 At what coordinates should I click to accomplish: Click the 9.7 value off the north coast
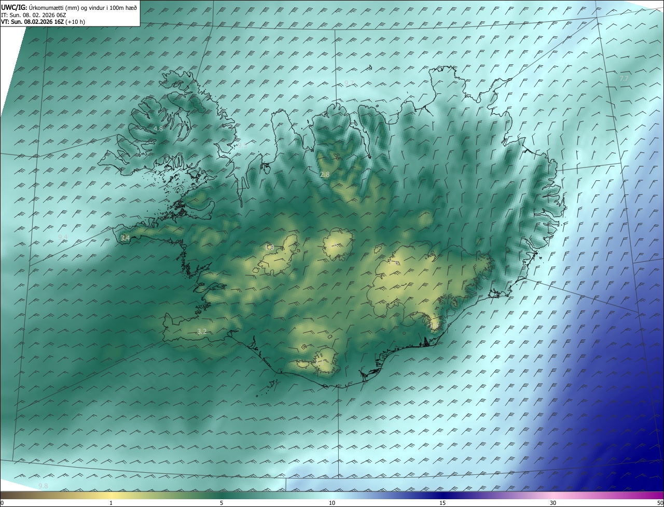[x=349, y=83]
